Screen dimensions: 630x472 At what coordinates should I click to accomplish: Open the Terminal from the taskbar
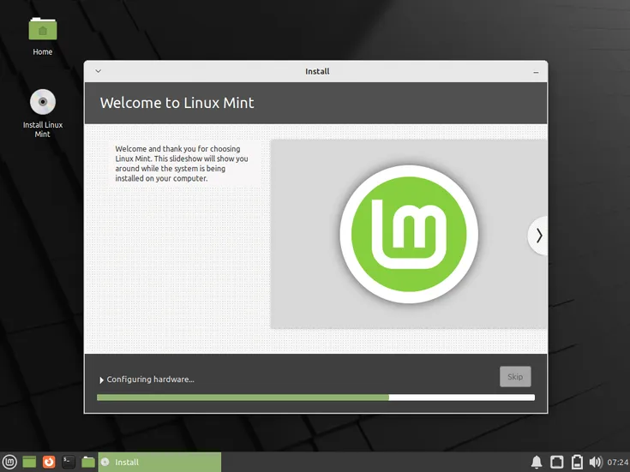coord(69,462)
